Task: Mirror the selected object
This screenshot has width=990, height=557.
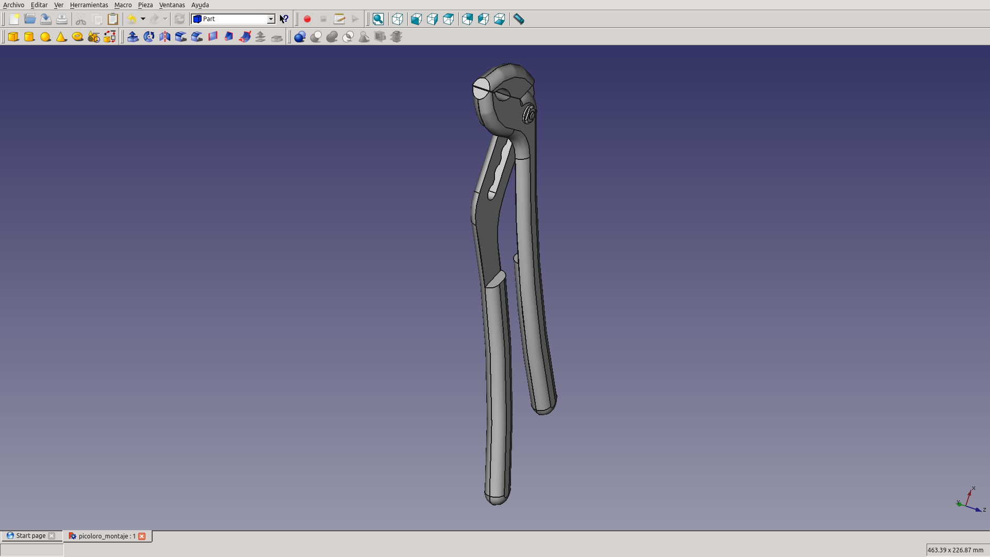Action: tap(164, 37)
